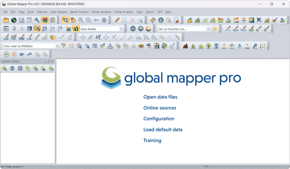The width and height of the screenshot is (290, 169).
Task: Click the Open Data Files folder icon
Action: tap(6, 20)
